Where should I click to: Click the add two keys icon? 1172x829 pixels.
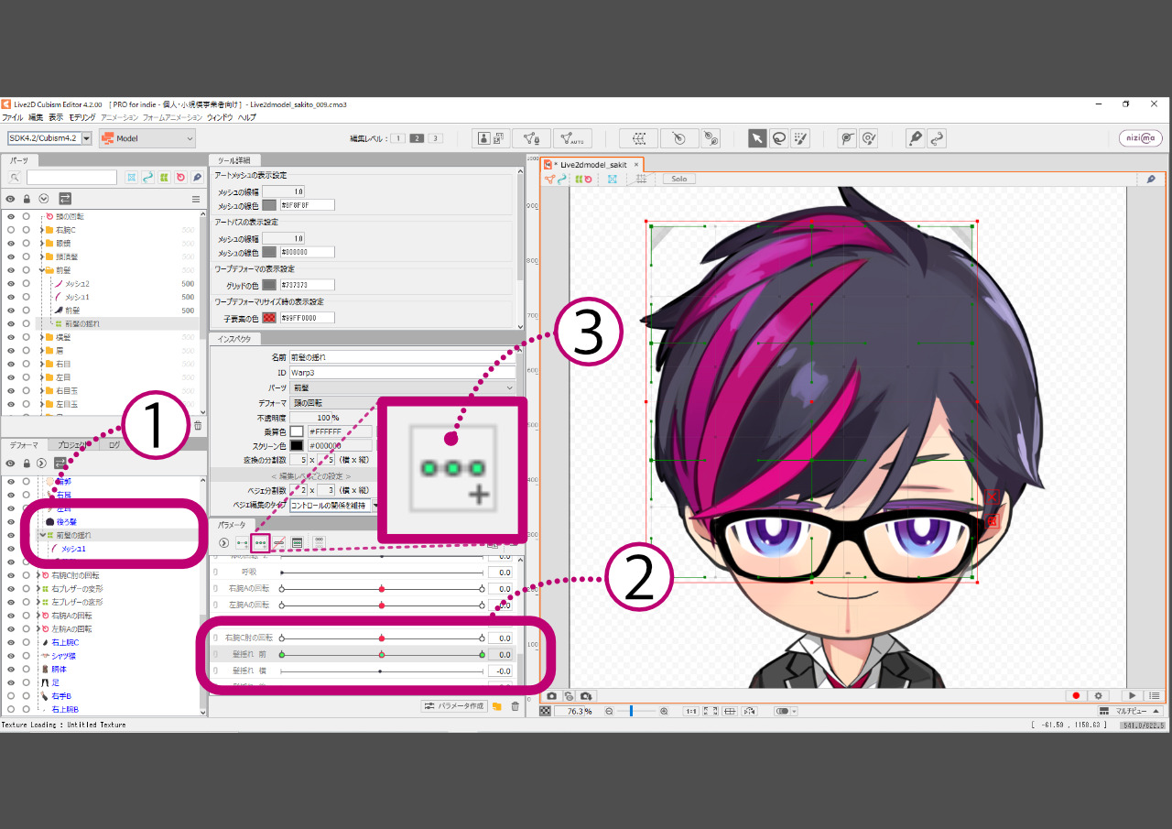coord(242,543)
